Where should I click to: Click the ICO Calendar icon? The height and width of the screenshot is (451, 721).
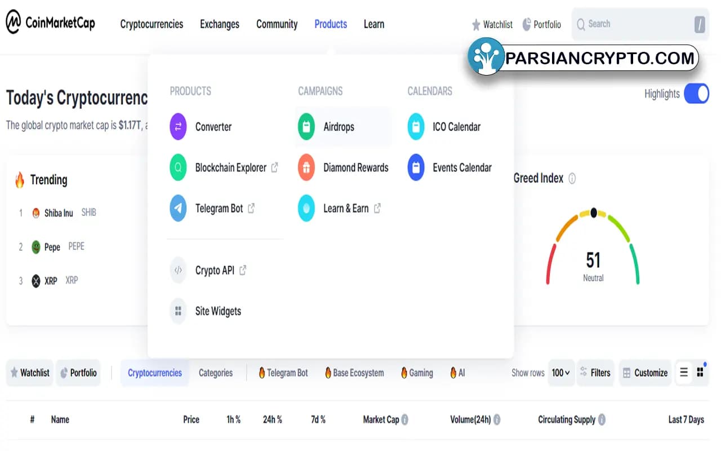coord(416,126)
